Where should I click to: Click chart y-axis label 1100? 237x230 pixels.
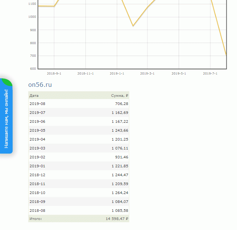point(32,4)
